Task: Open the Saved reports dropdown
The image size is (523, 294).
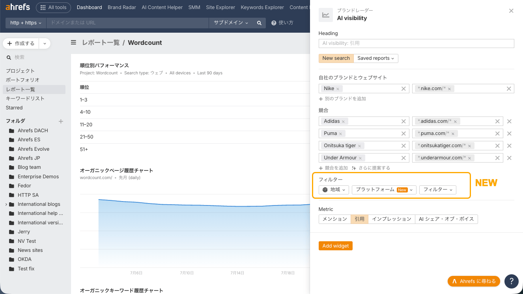Action: point(376,58)
